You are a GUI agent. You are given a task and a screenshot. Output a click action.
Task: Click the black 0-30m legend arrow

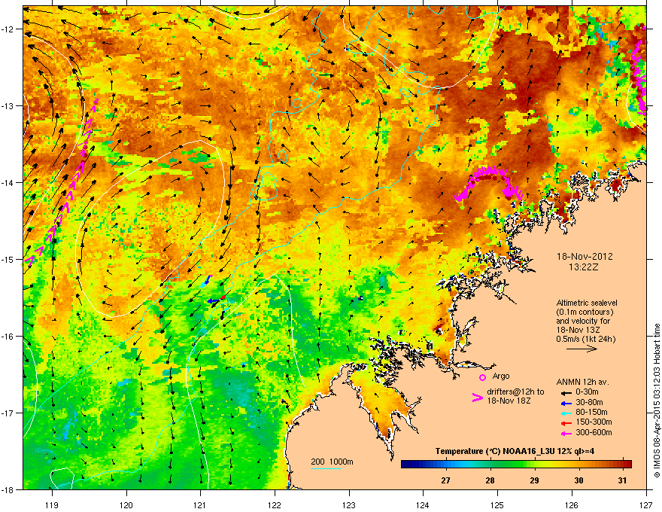[x=566, y=392]
